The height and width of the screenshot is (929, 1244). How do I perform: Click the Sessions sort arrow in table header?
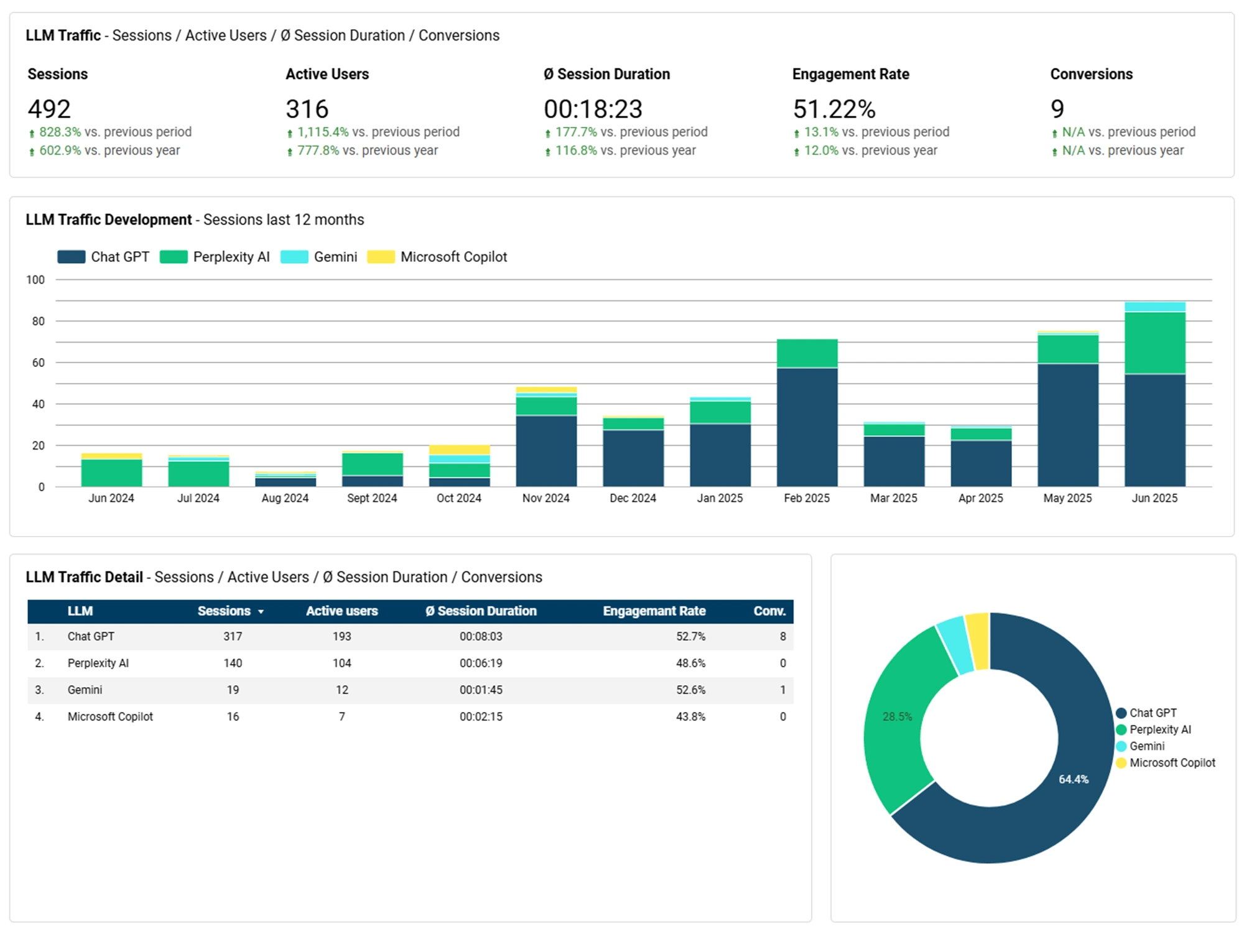pyautogui.click(x=261, y=612)
